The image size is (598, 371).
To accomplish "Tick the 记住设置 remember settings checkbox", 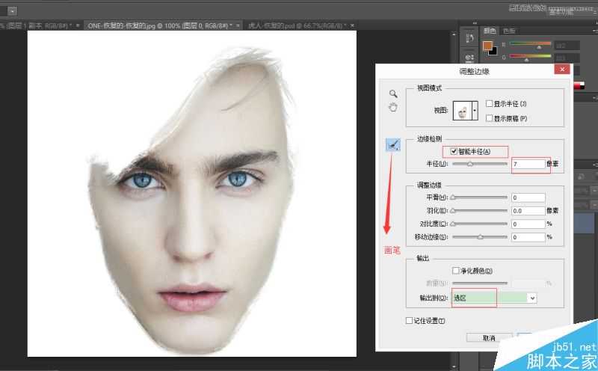I will pyautogui.click(x=408, y=321).
